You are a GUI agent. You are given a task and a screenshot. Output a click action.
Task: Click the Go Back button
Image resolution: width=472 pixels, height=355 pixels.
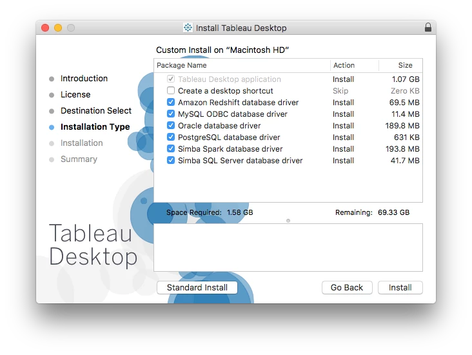coord(347,287)
